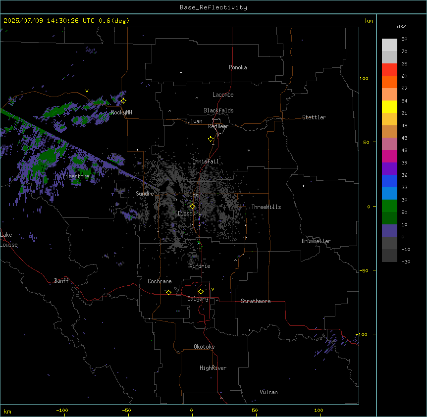The height and width of the screenshot is (417, 427).
Task: Click the Drumheller town label
Action: point(316,241)
